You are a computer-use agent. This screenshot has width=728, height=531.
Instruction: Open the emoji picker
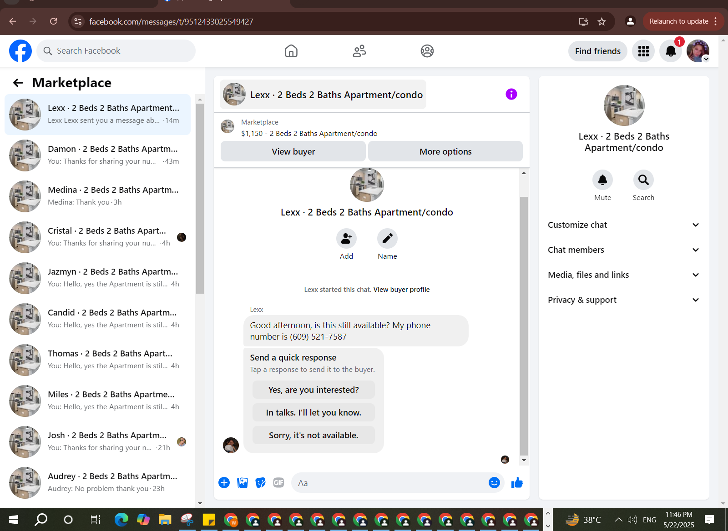tap(494, 483)
